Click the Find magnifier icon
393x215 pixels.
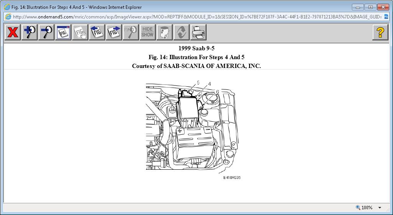click(130, 32)
